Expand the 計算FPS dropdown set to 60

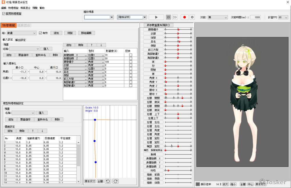coord(283,17)
